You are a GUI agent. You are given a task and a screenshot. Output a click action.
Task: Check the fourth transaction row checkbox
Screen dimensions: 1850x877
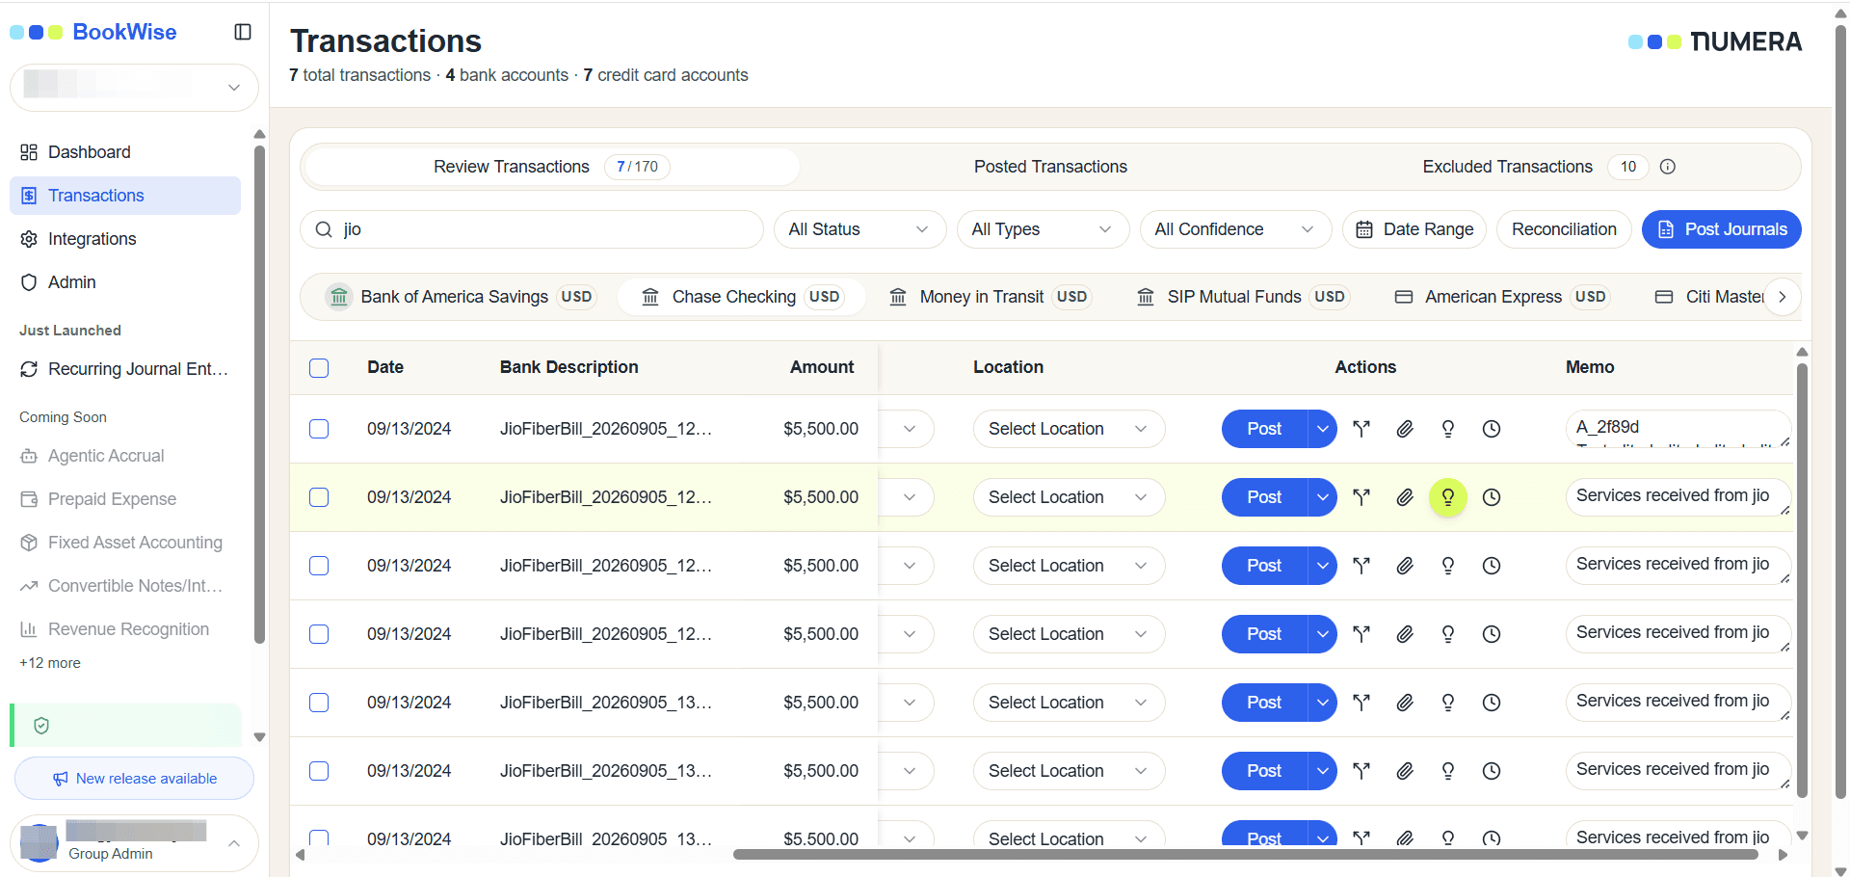tap(319, 634)
